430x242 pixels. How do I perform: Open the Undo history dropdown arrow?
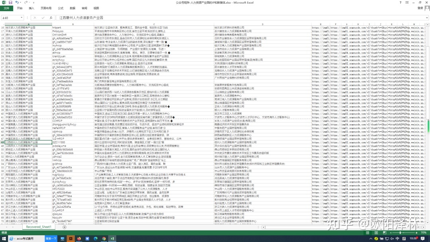click(21, 2)
